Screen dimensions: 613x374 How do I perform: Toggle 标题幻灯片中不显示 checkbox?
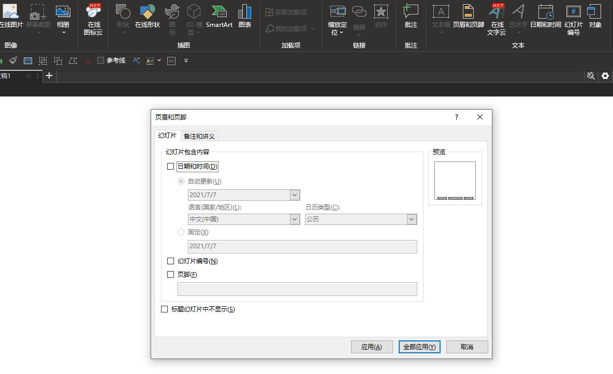click(x=165, y=309)
